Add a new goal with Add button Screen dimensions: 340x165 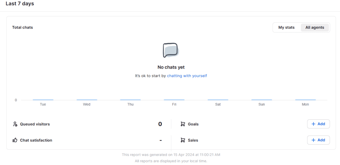318,124
